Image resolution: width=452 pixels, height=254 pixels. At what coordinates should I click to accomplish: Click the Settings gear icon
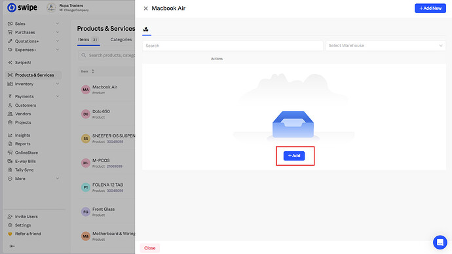[10, 225]
